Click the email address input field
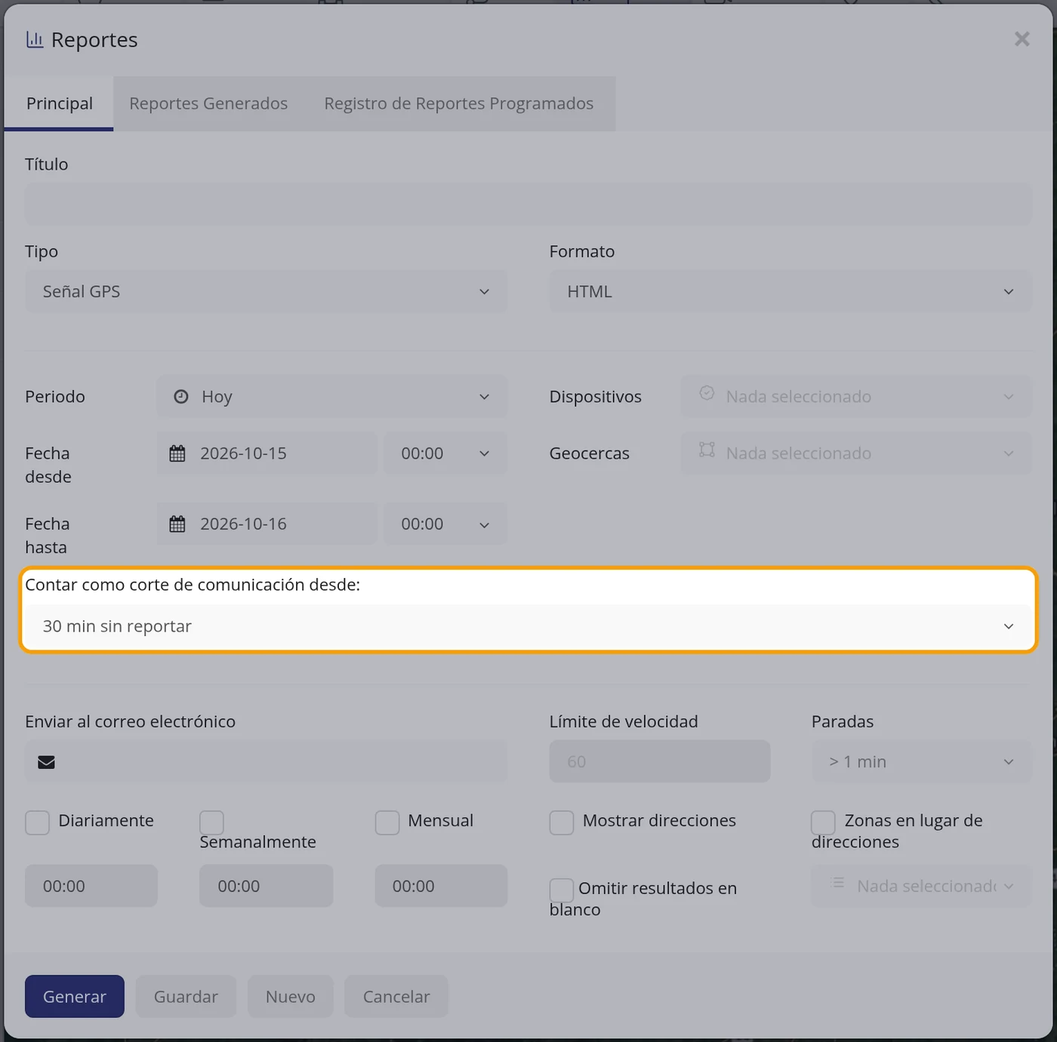 266,761
